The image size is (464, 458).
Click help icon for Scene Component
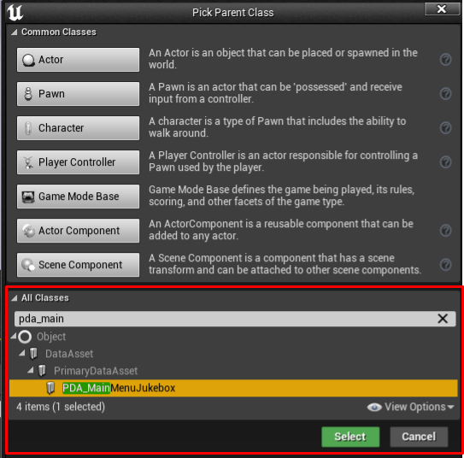pos(445,265)
